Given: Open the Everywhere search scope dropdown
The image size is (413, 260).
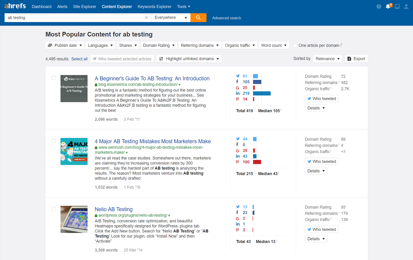Looking at the screenshot, I should 171,18.
